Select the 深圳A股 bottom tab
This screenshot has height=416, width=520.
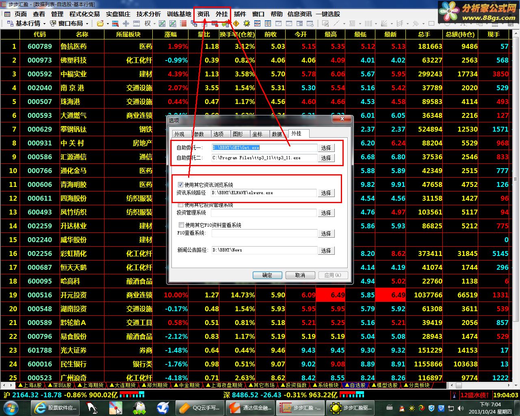[60, 385]
